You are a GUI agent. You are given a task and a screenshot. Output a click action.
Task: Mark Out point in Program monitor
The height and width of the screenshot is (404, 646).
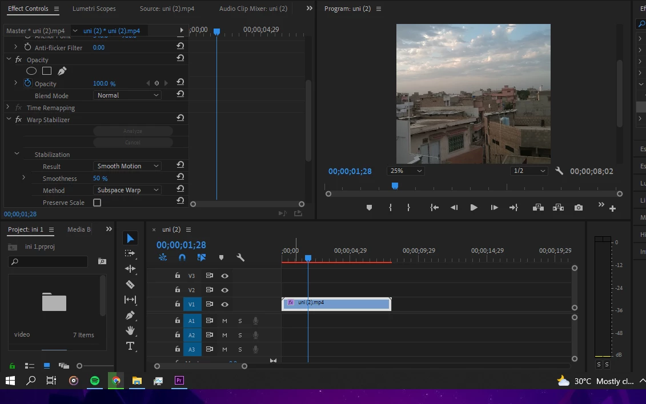pyautogui.click(x=408, y=208)
